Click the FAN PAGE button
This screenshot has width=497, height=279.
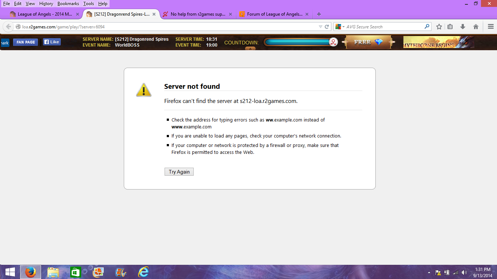pos(25,42)
